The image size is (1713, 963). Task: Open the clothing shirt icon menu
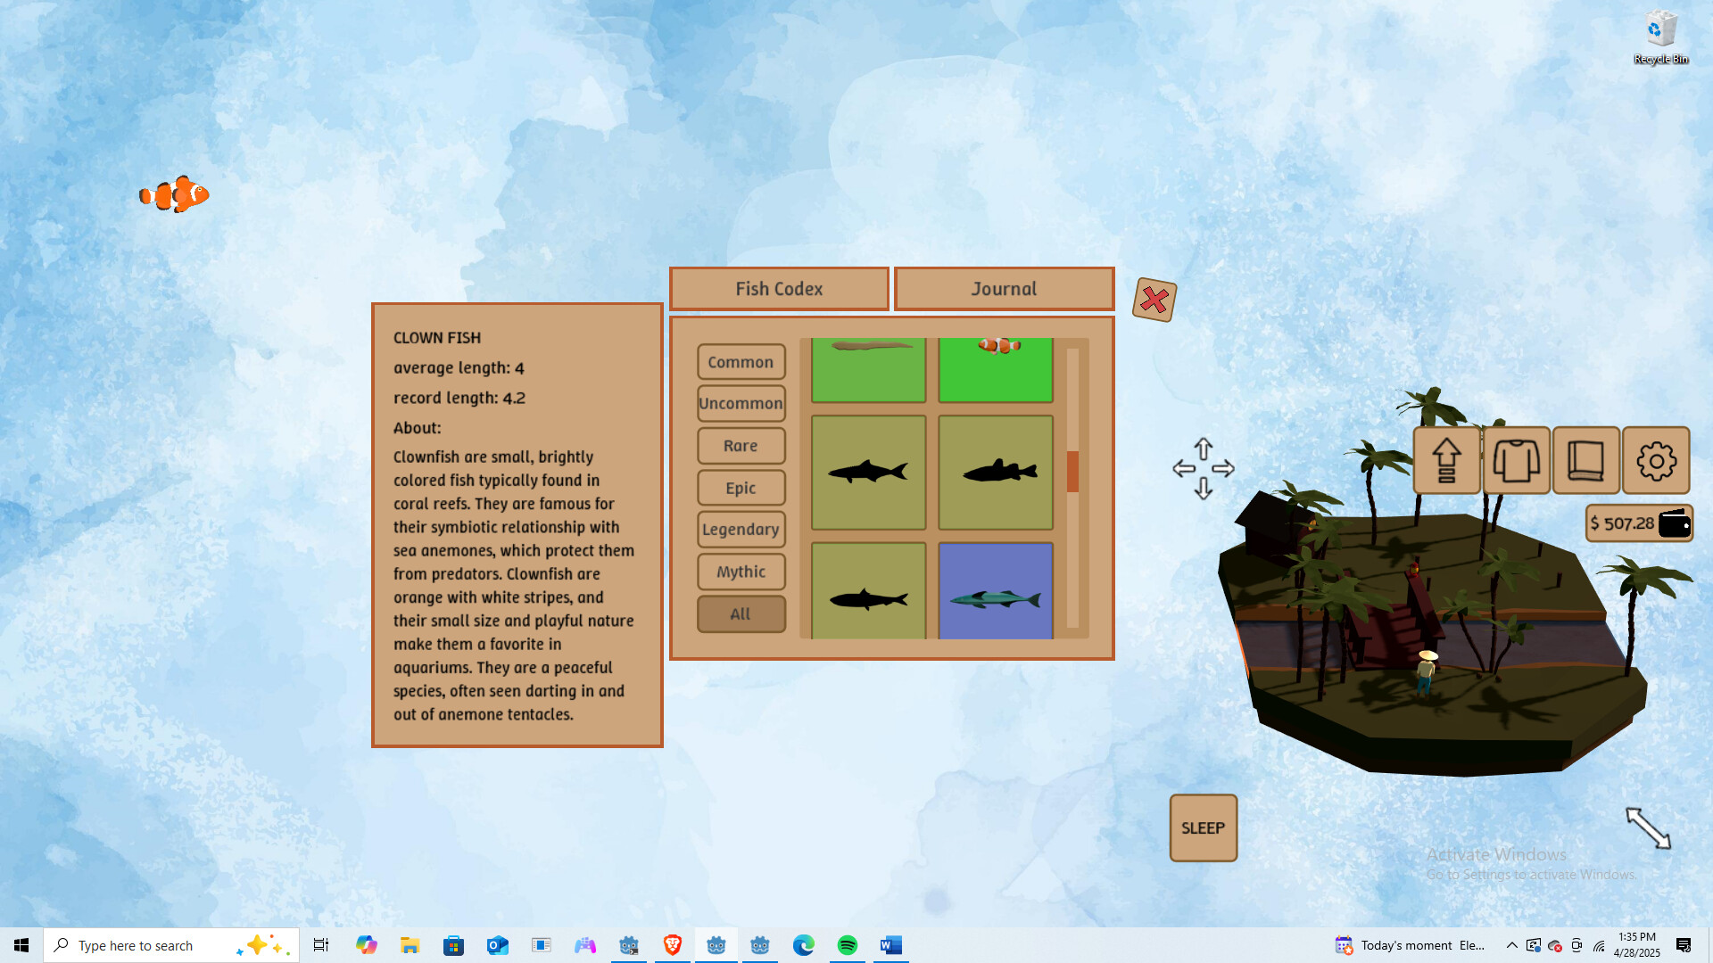pos(1516,461)
